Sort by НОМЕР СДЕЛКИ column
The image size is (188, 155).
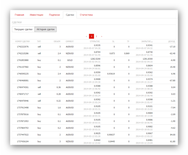click(x=22, y=41)
